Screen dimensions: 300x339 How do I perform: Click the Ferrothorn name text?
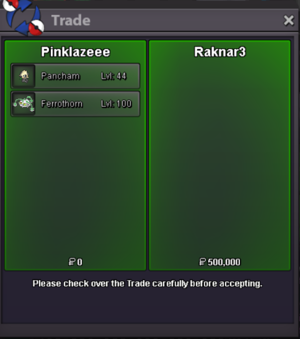[62, 104]
